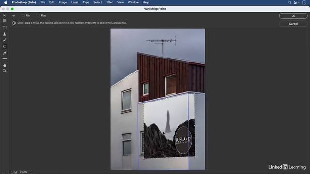The image size is (310, 174).
Task: Select the Transform tool
Action: pyautogui.click(x=5, y=46)
